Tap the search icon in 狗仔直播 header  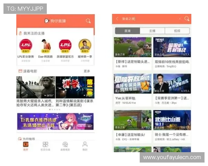tap(88, 21)
